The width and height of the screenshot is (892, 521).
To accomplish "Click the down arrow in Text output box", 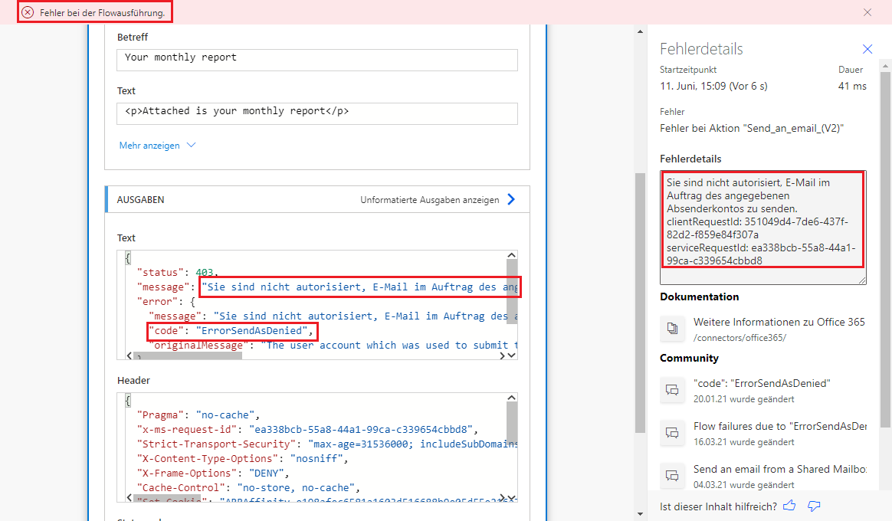I will pyautogui.click(x=511, y=356).
